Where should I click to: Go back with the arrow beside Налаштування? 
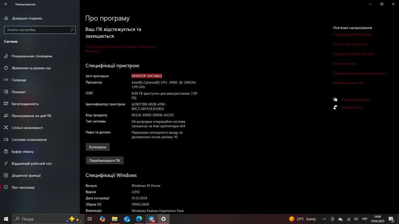click(6, 4)
